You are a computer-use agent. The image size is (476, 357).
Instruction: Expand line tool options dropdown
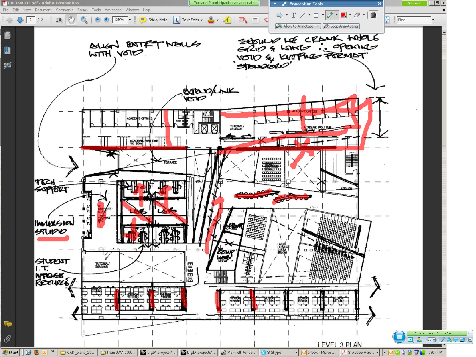click(x=309, y=15)
